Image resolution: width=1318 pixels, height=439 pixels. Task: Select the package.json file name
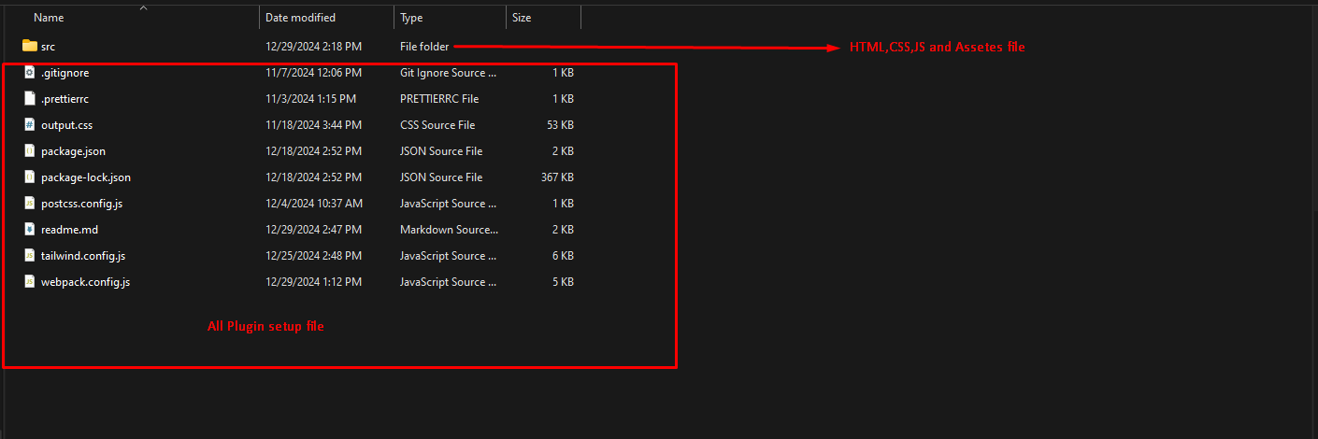[73, 150]
